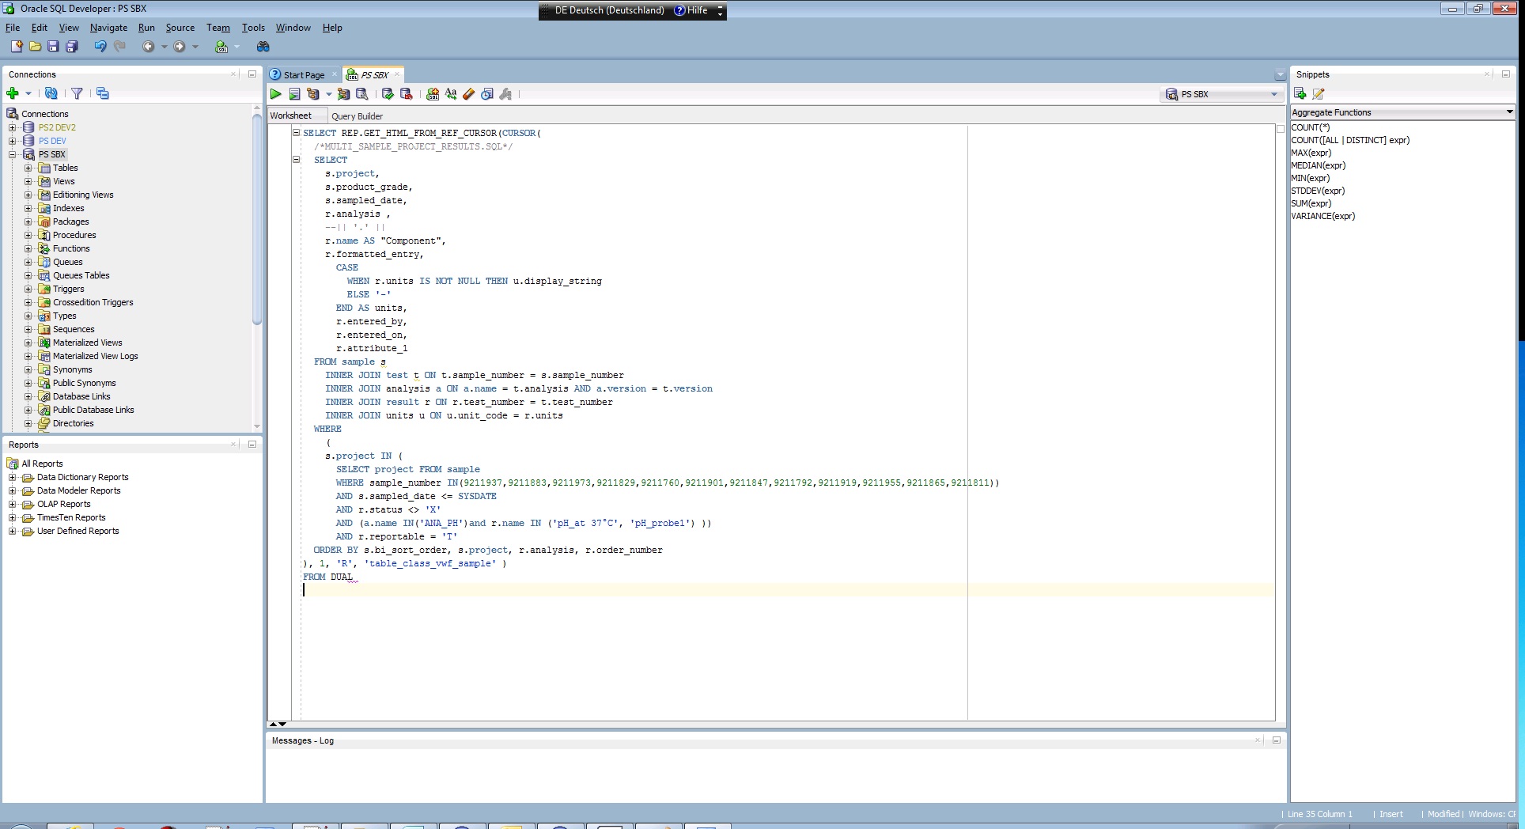Click the binoculars Find DB Object icon
Image resolution: width=1525 pixels, height=829 pixels.
click(263, 47)
